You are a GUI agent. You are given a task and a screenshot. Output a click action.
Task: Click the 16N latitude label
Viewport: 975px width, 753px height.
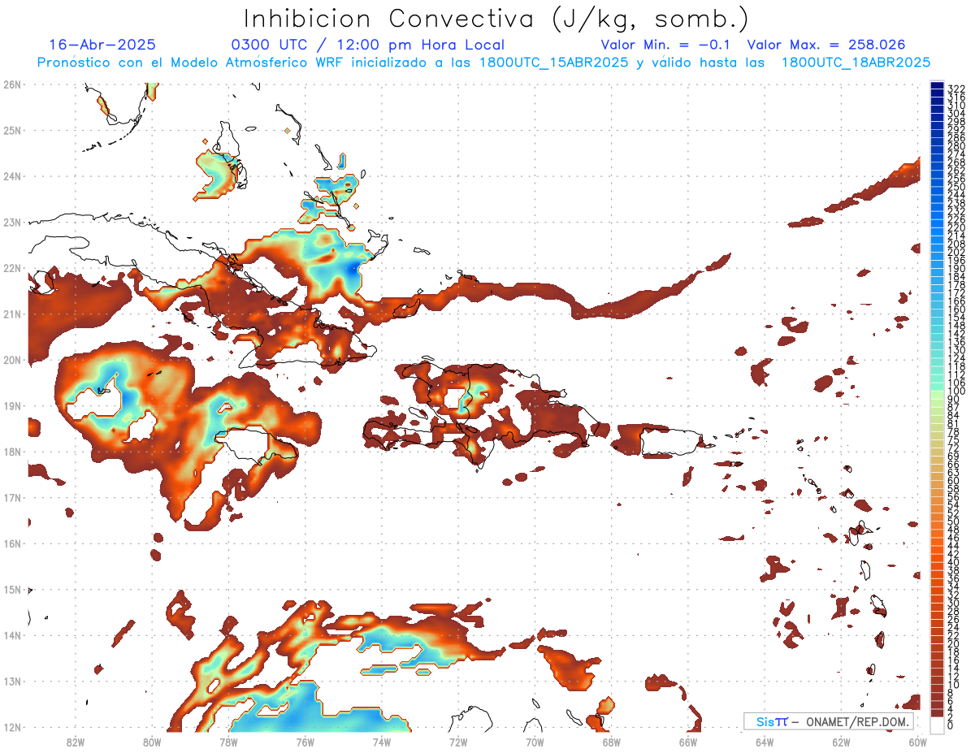coord(12,543)
